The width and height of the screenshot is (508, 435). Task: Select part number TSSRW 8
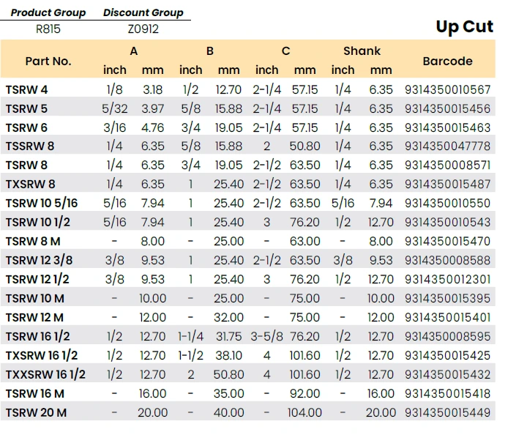30,146
